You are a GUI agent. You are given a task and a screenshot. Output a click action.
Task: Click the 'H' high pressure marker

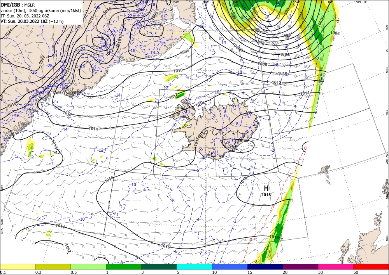click(266, 189)
